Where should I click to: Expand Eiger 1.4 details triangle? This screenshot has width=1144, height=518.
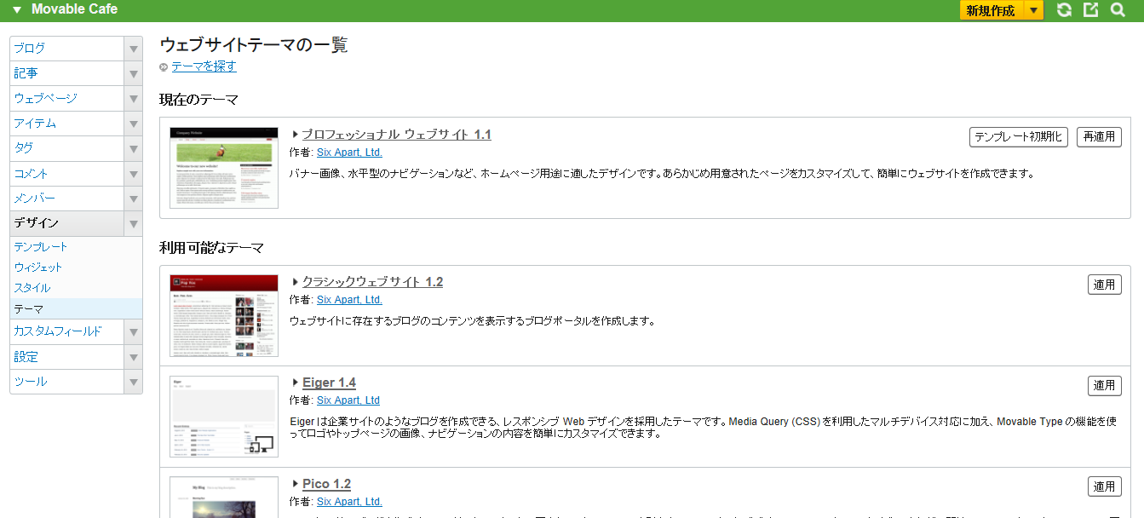coord(296,383)
